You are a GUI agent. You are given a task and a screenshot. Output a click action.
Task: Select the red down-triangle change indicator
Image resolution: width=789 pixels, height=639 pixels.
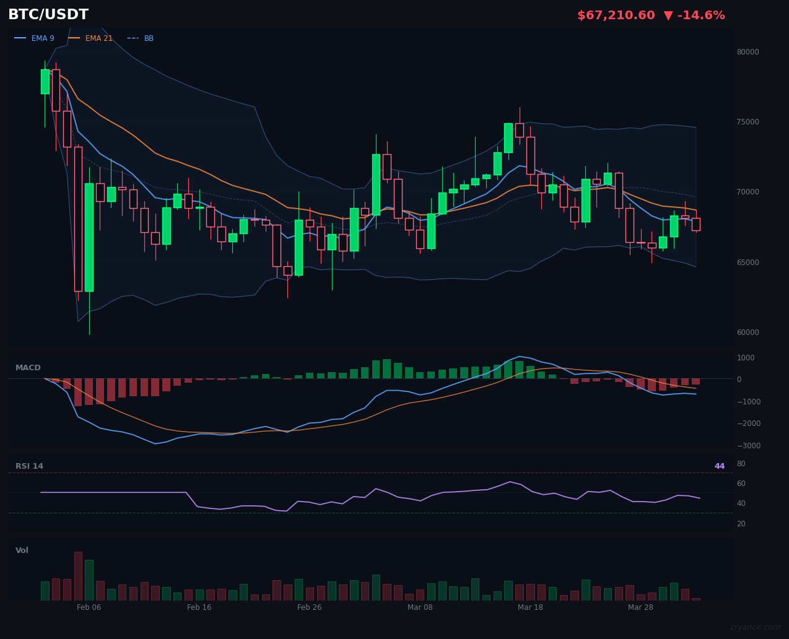pos(668,15)
